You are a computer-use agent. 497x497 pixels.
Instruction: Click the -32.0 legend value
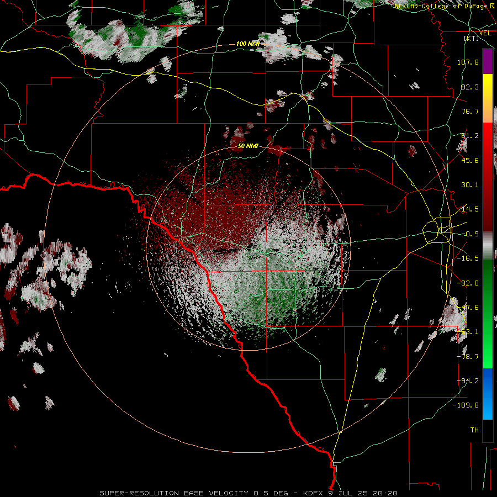468,283
